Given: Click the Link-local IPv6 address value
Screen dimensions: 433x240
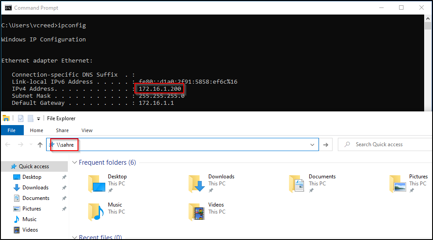Looking at the screenshot, I should click(x=188, y=82).
